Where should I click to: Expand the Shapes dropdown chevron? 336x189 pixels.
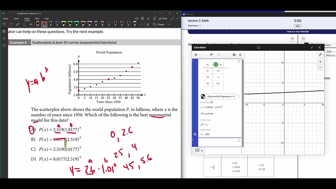(169, 24)
